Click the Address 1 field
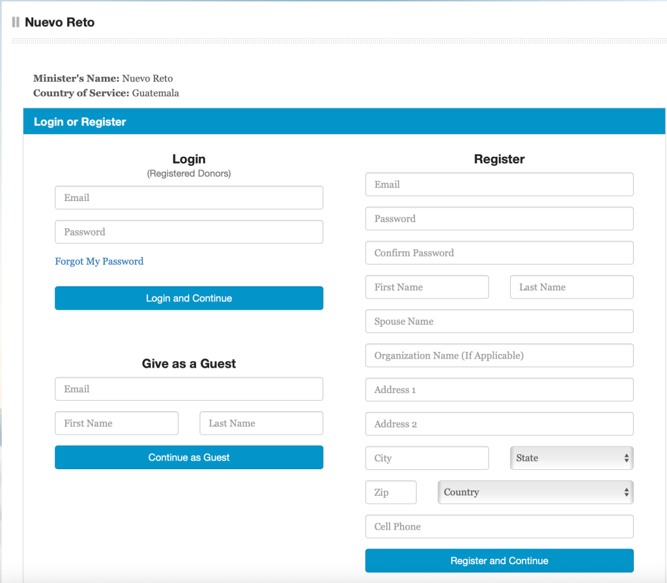667x583 pixels. coord(499,390)
